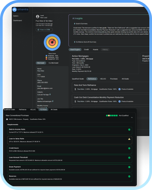Switch to the Co Borrower tab

(54, 63)
